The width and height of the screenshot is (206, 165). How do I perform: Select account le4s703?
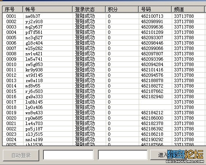[x=34, y=123]
